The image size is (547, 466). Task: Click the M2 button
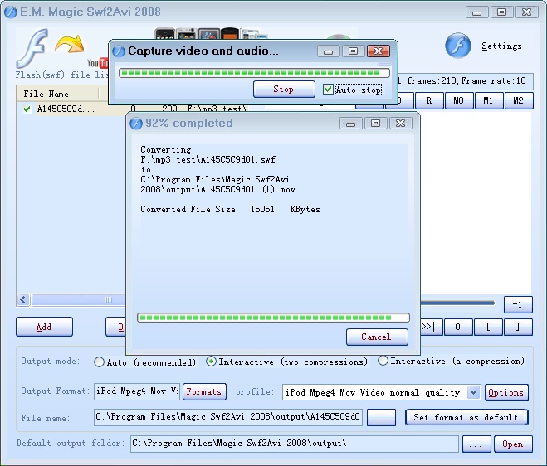(519, 100)
